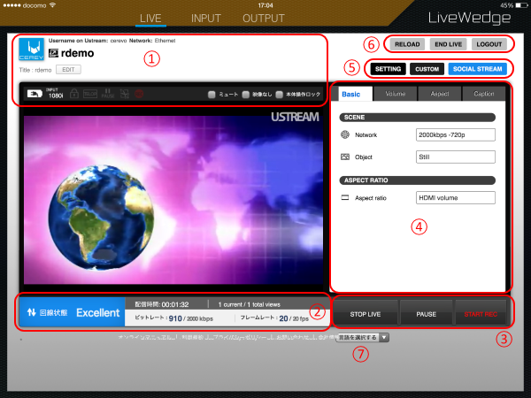Click the EDIT title button
This screenshot has width=531, height=398.
[68, 69]
